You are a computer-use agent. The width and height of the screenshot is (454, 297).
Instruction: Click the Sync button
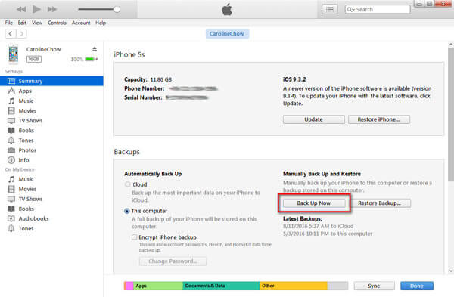coord(374,286)
